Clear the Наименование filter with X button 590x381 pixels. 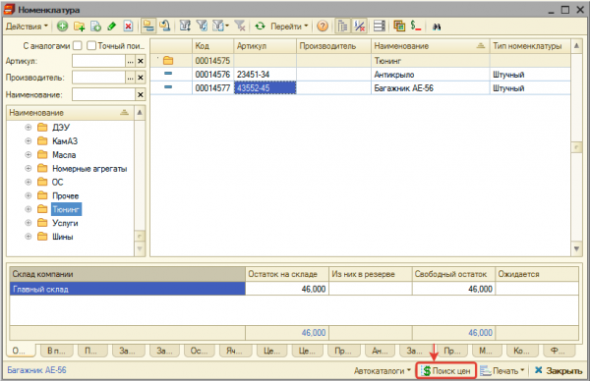click(141, 94)
